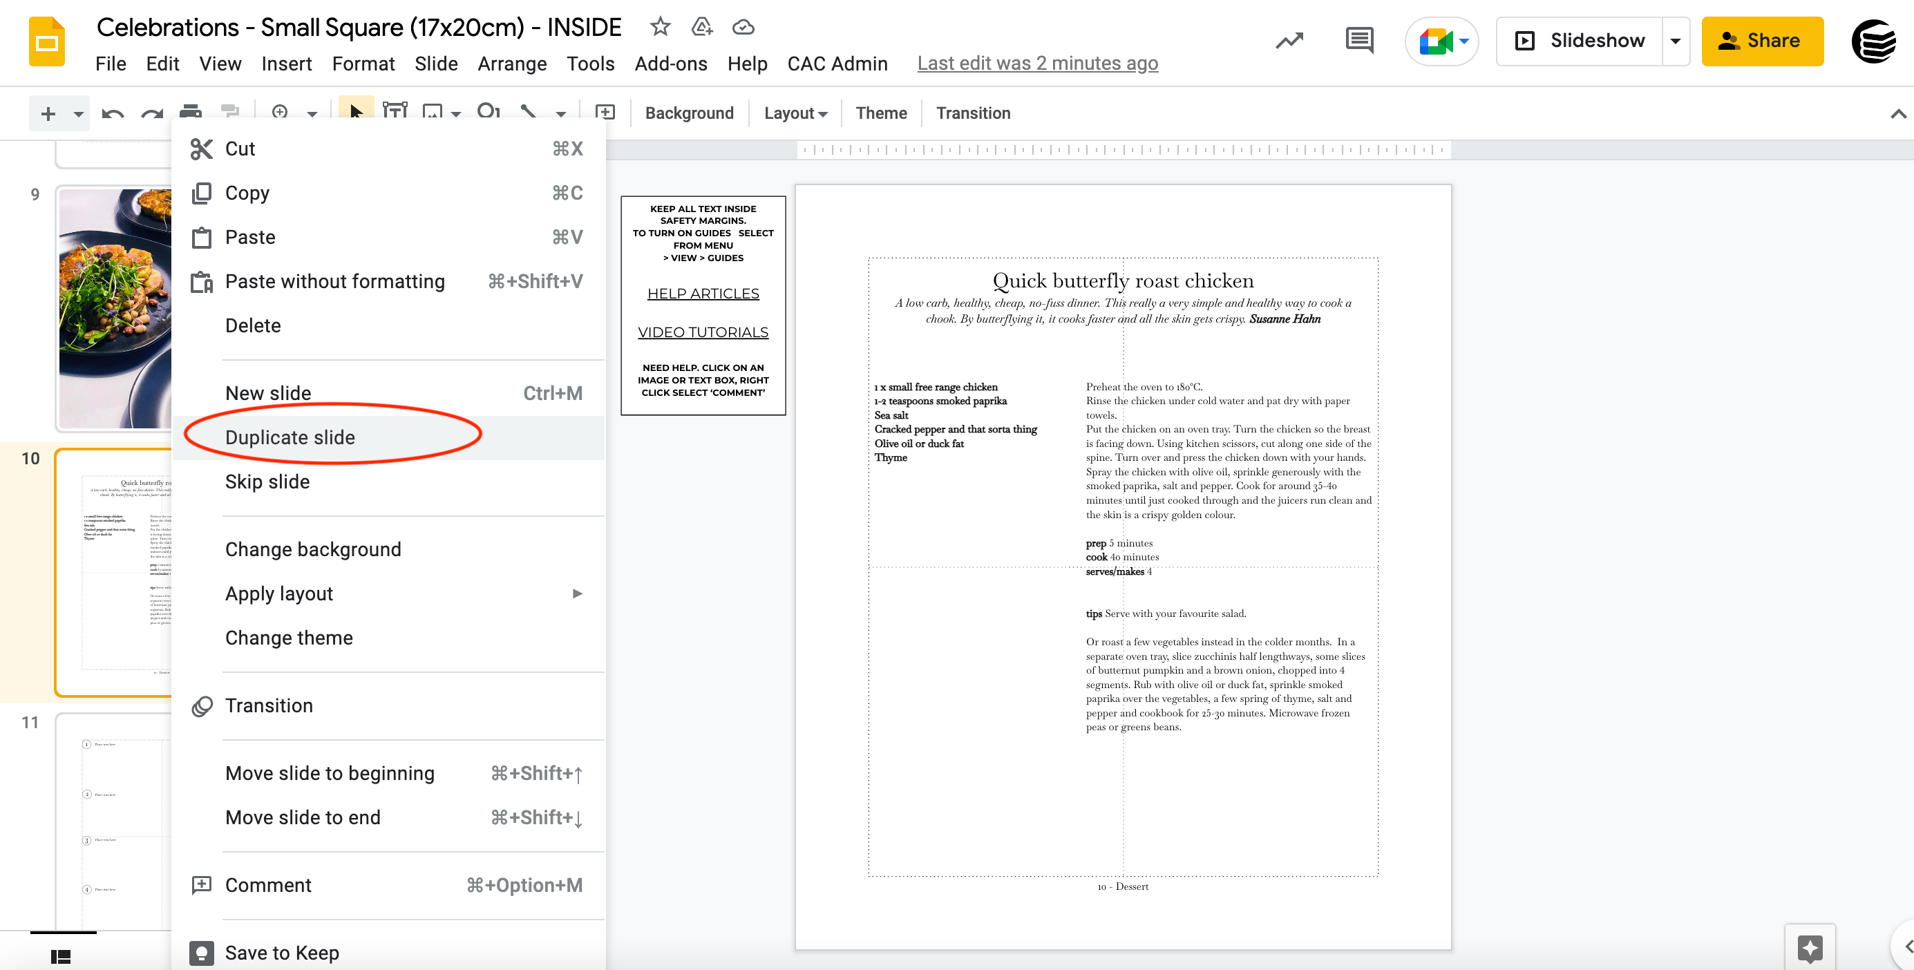Open the Line tool dropdown arrow
Screen dimensions: 1914x970
point(561,113)
